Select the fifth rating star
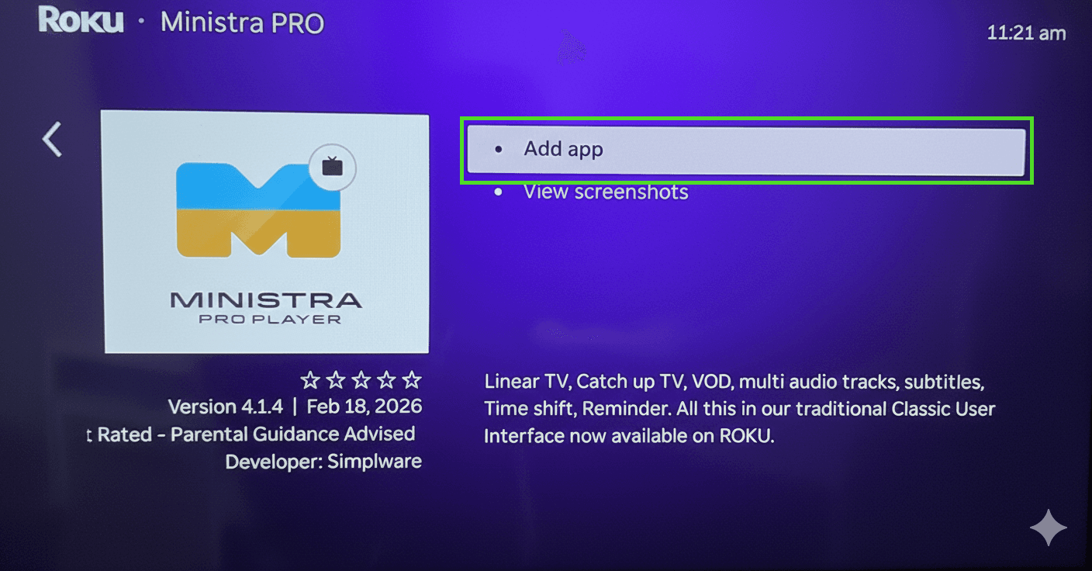The image size is (1092, 571). tap(413, 380)
